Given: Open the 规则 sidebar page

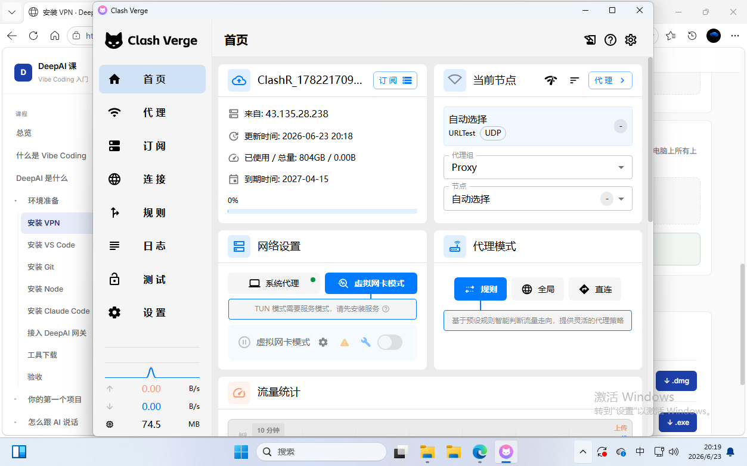Looking at the screenshot, I should click(152, 212).
